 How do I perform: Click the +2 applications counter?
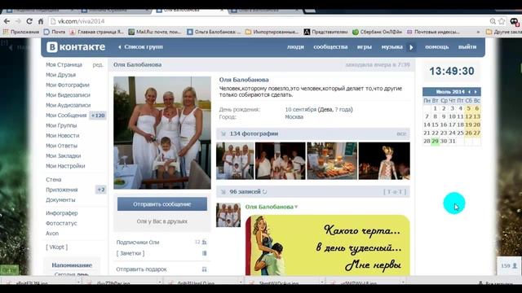pyautogui.click(x=101, y=190)
